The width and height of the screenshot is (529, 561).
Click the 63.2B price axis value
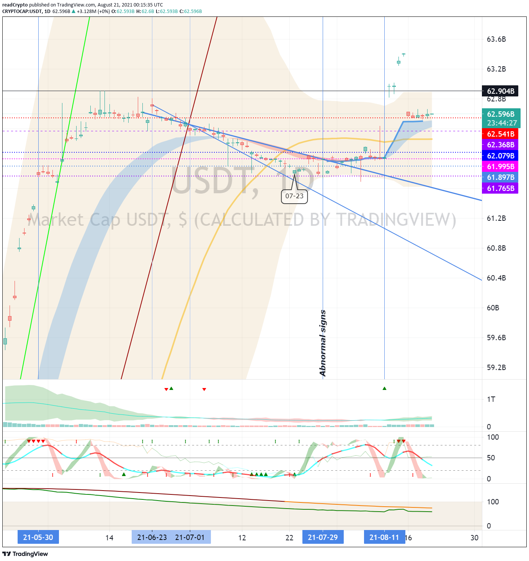(496, 69)
